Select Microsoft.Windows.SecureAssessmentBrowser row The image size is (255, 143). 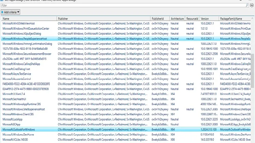coord(126,54)
